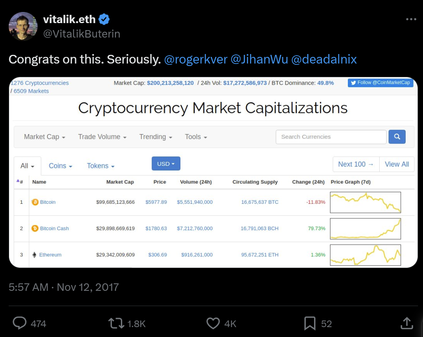Click the retweet arrows icon
This screenshot has height=337, width=423.
tap(116, 323)
